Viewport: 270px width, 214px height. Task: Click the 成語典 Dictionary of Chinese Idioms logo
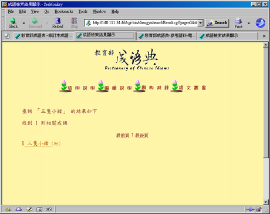point(132,59)
